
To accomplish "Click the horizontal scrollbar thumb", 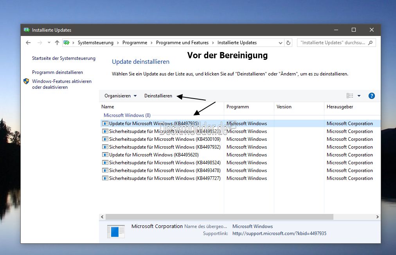I will (220, 217).
